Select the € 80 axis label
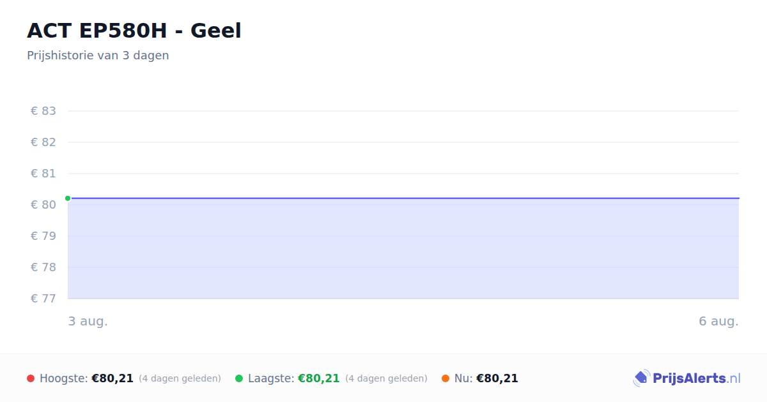This screenshot has width=767, height=402. pos(43,205)
